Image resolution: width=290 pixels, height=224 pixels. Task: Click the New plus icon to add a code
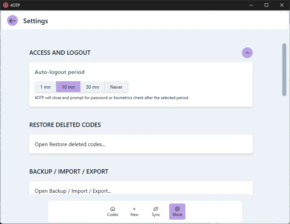click(x=134, y=209)
